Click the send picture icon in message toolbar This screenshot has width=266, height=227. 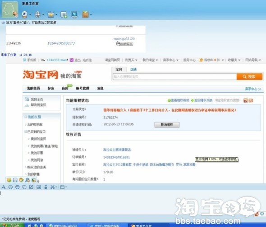[39, 187]
